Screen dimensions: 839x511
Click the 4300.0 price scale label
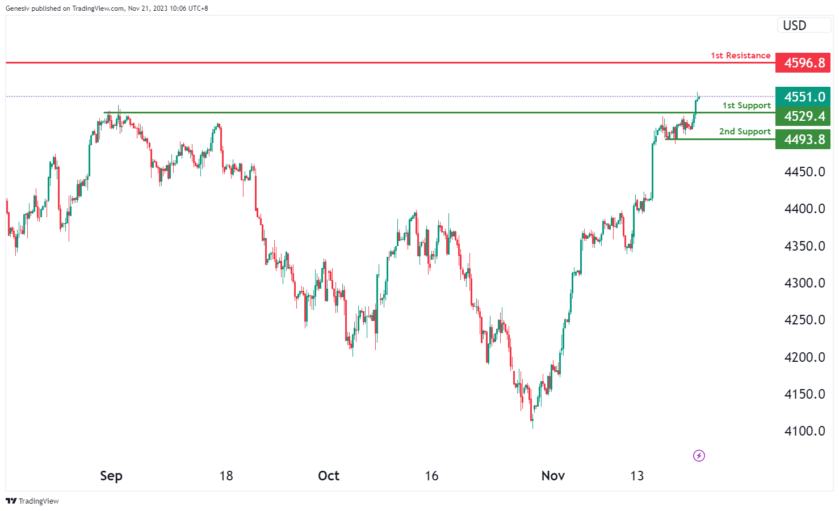coord(804,283)
